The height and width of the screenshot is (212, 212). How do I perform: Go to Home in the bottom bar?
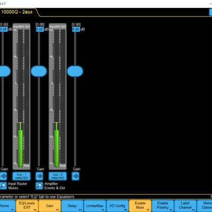click(x=7, y=206)
